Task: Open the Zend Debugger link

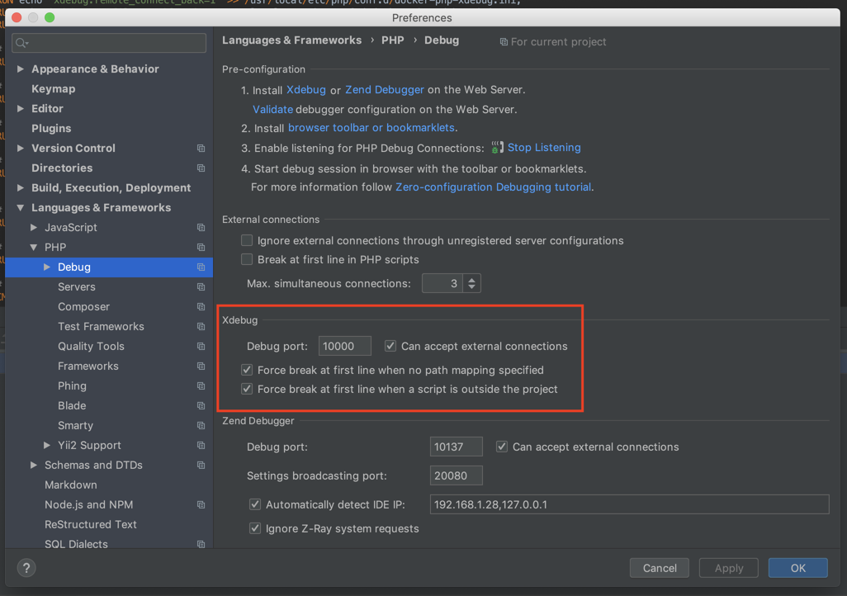Action: pyautogui.click(x=384, y=90)
